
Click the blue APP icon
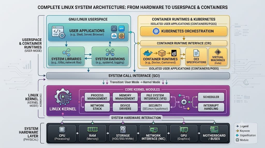(121, 28)
